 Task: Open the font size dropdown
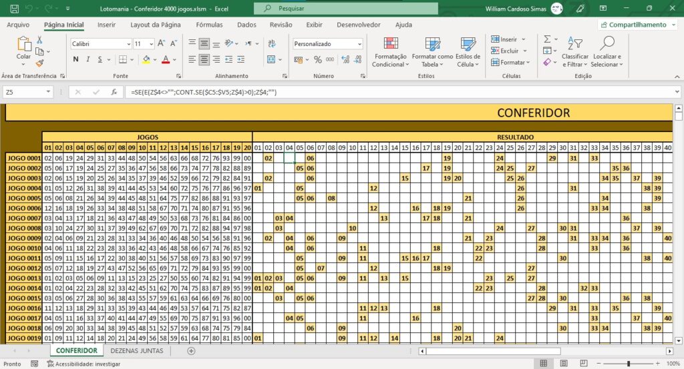152,43
